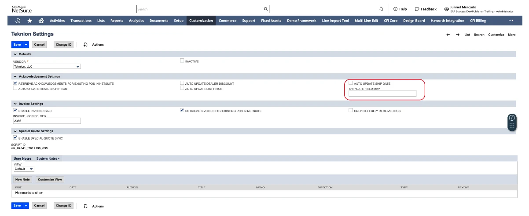Switch to the User Notes tab
Viewport: 529px width, 216px height.
(22, 158)
